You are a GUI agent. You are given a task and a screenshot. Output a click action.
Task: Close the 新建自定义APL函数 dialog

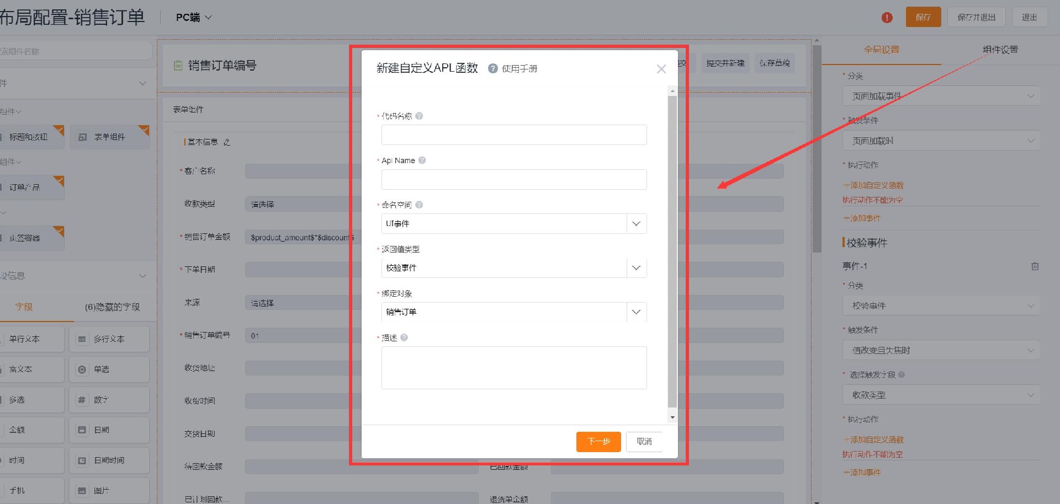pos(661,69)
